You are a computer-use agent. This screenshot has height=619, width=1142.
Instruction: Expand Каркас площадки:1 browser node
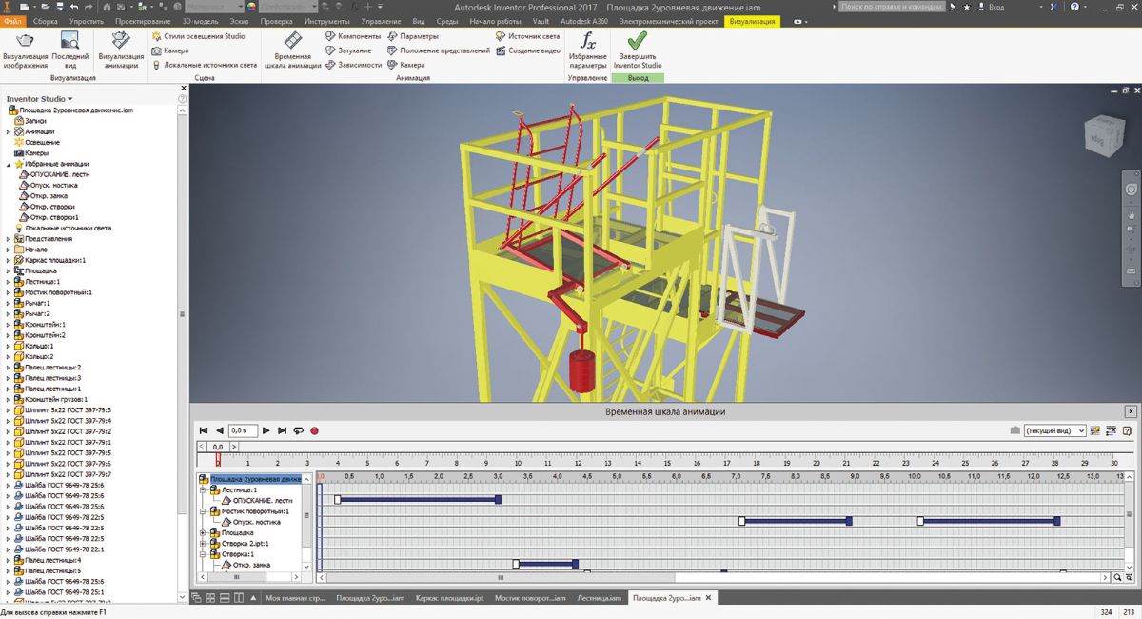[9, 260]
